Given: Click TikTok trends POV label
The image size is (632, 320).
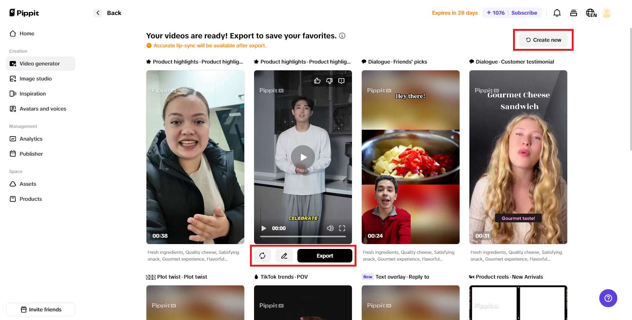Looking at the screenshot, I should point(284,277).
